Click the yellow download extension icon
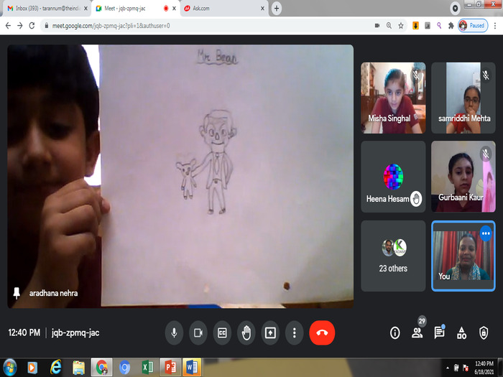The image size is (503, 377). coord(415,26)
